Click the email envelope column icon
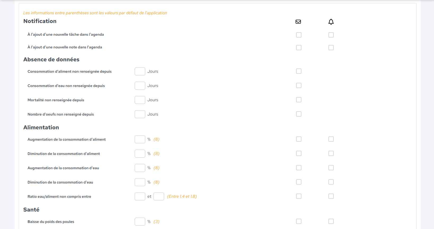The image size is (434, 229). (x=298, y=22)
